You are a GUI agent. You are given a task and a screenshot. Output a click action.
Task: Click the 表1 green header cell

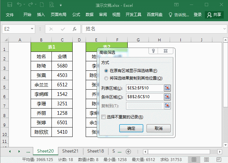tap(51, 47)
